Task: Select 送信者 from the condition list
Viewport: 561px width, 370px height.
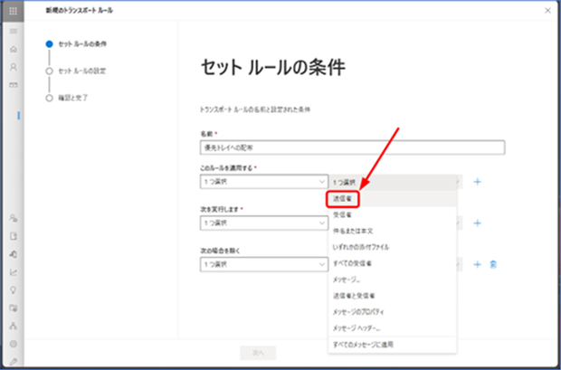Action: (x=393, y=199)
